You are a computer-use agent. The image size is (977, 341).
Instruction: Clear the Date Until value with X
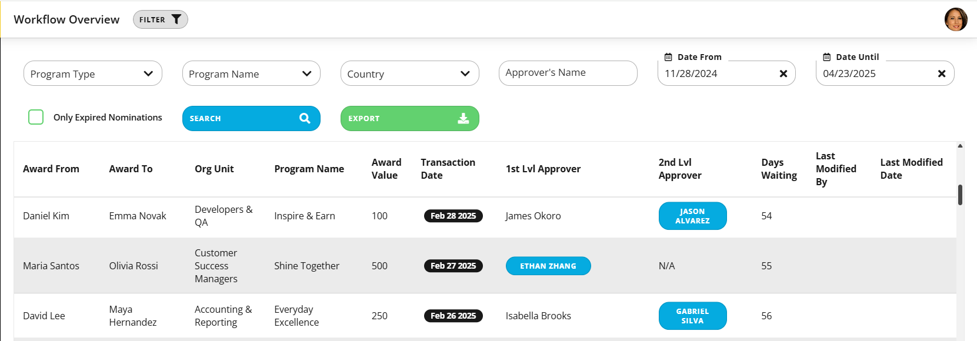(942, 73)
